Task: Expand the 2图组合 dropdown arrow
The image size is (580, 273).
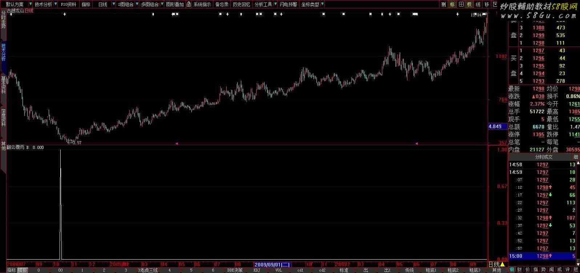Action: [x=137, y=4]
